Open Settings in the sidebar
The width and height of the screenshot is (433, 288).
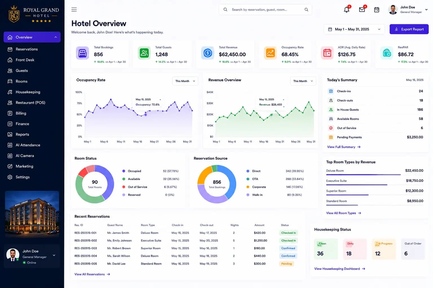32,177
